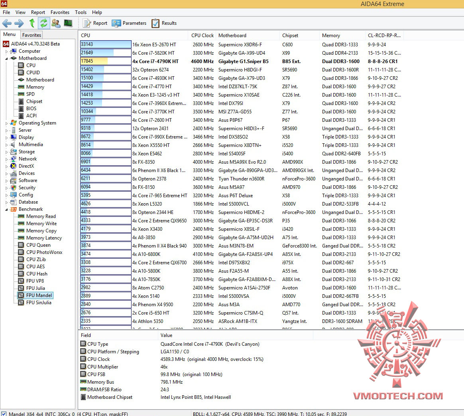The image size is (464, 416).
Task: Expand the Computer tree node
Action: pos(6,51)
